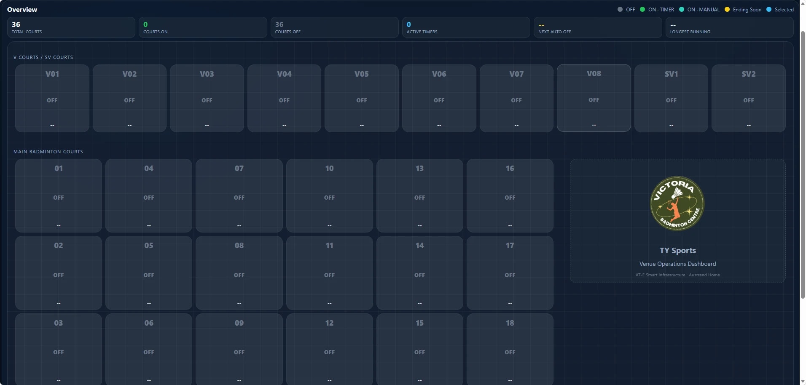Screen dimensions: 806x385
Task: Click the 'V COURTS / SV COURTS' section label
Action: [43, 57]
